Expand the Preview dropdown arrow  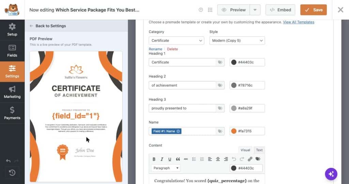point(255,10)
